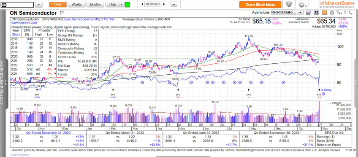Open the 5 Min interval dropdown arrow
358x157 pixels.
[122, 5]
